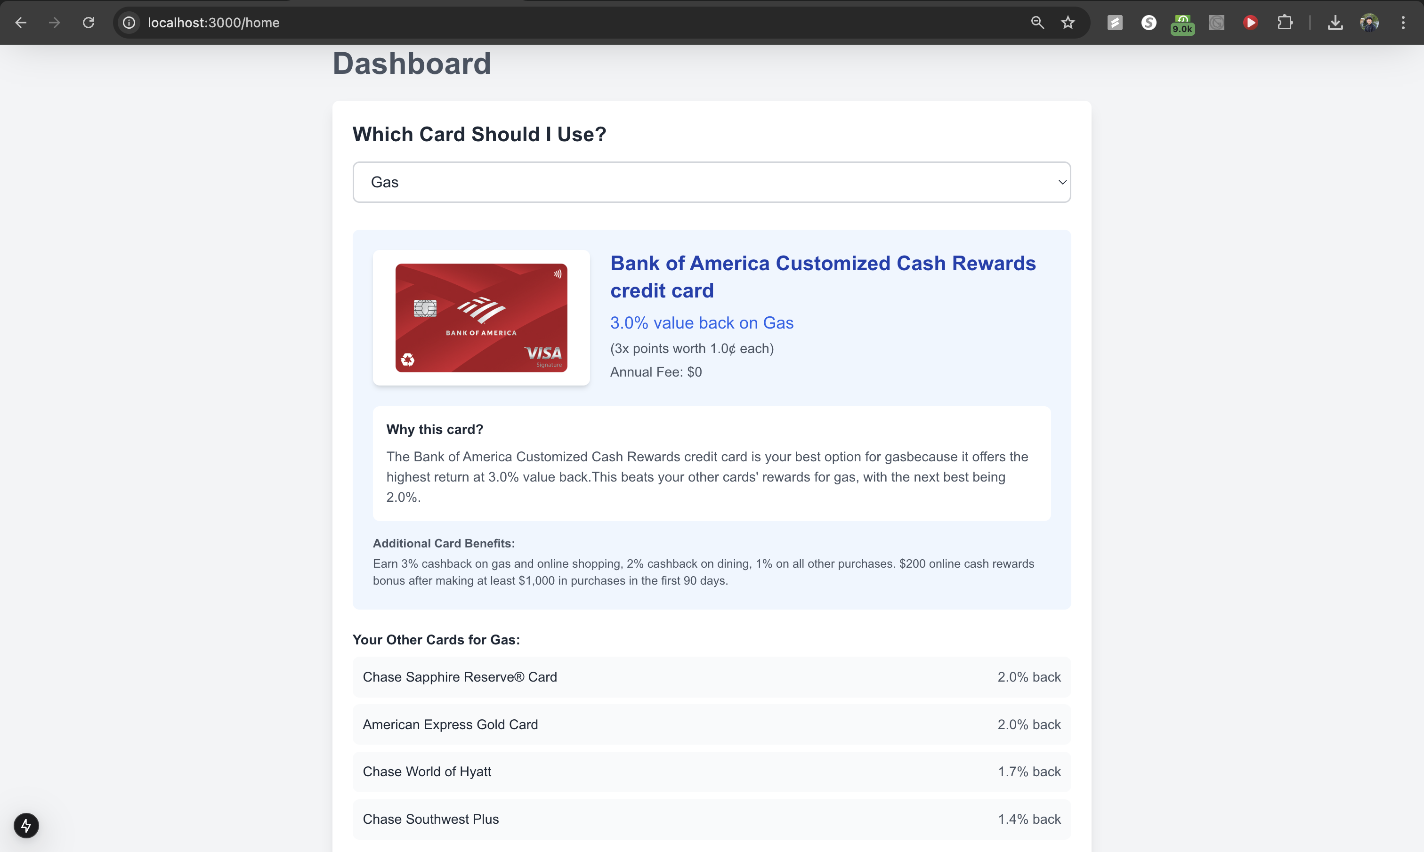1424x852 pixels.
Task: Click the Bank of America Customized Cash title
Action: point(822,277)
